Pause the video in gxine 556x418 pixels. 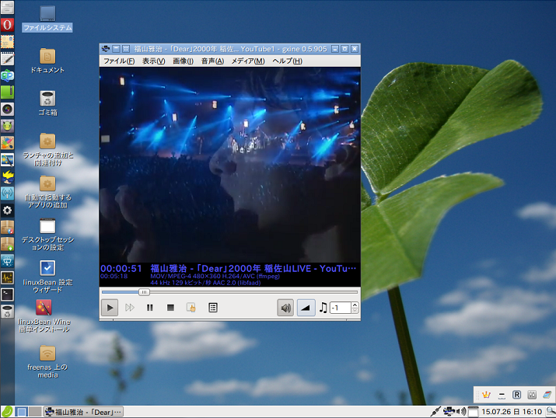click(x=149, y=308)
